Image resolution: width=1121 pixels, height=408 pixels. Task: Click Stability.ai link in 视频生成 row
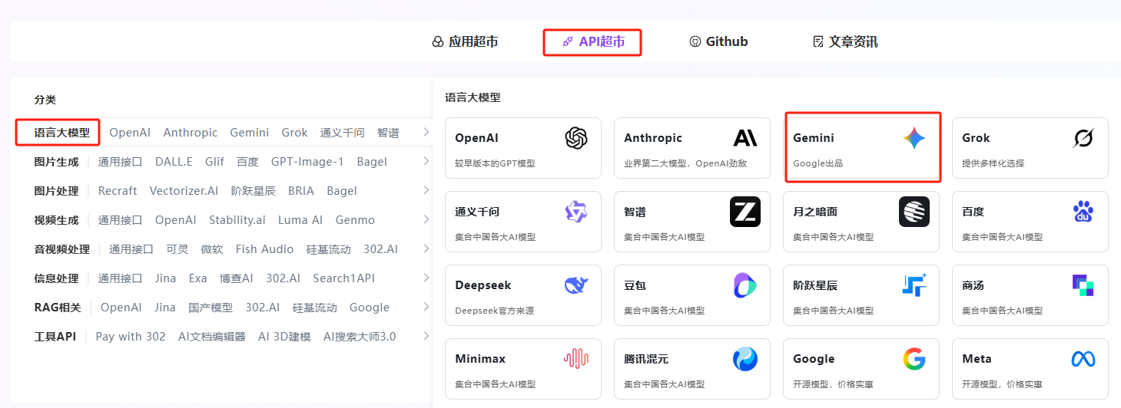pyautogui.click(x=237, y=220)
